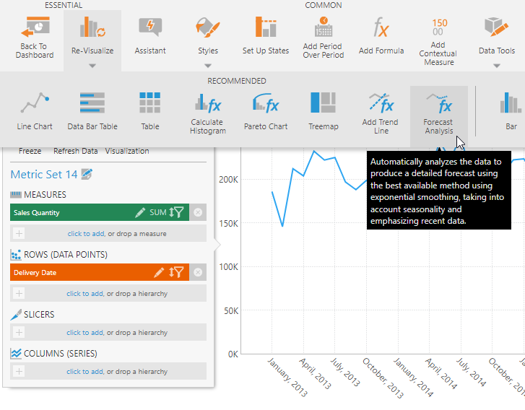
Task: Remove the Delivery Date hierarchy
Action: click(199, 272)
